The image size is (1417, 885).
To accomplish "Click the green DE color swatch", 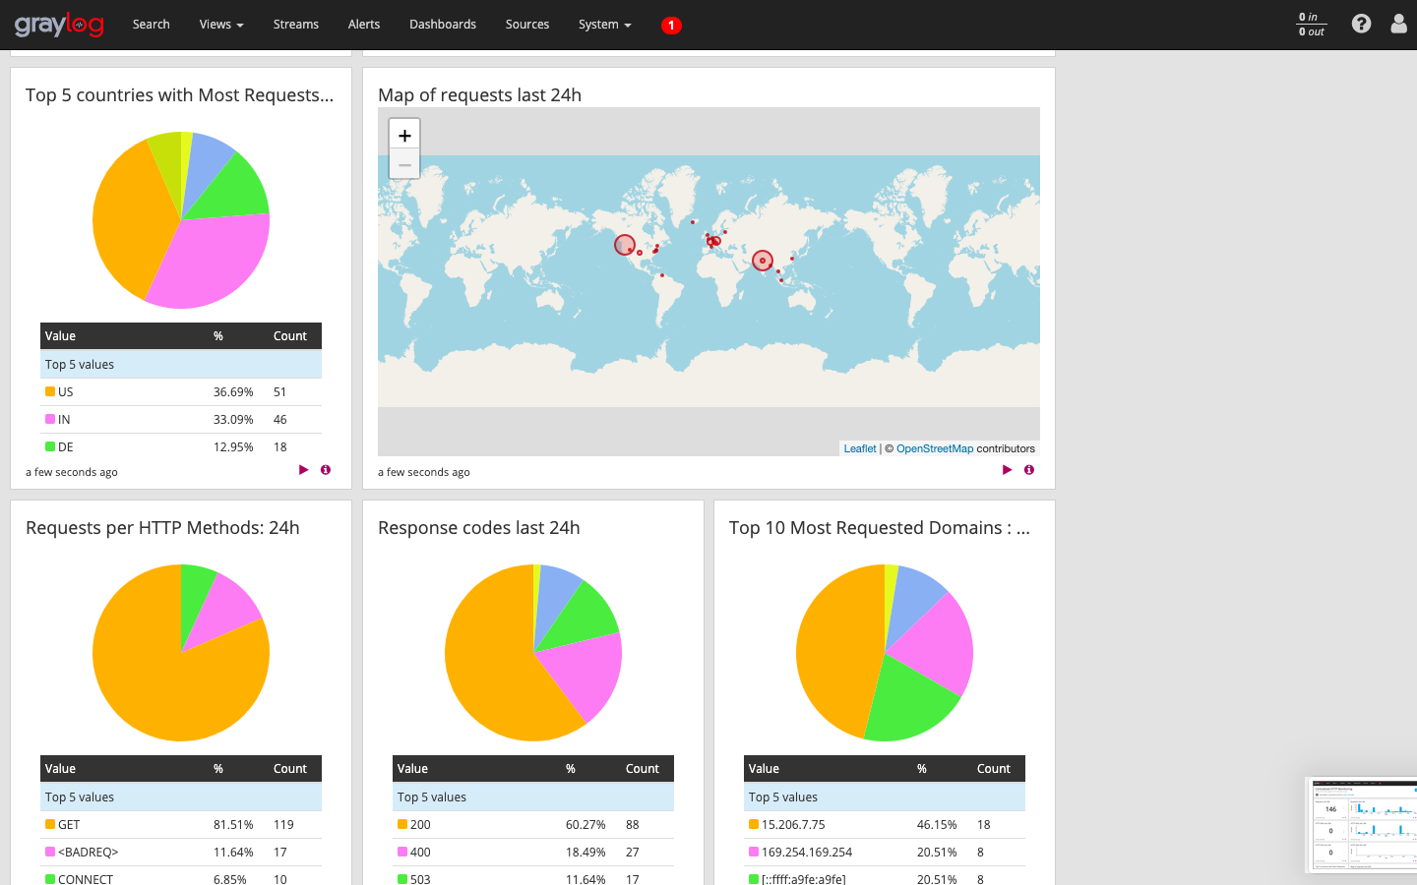I will coord(50,446).
